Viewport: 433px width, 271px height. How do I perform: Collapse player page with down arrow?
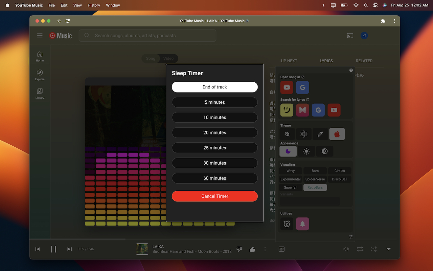(x=389, y=249)
